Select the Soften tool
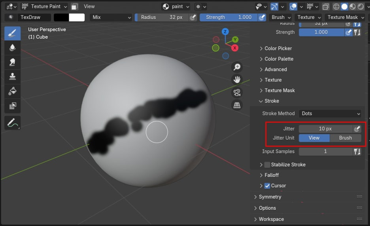This screenshot has width=370, height=226. pyautogui.click(x=12, y=48)
